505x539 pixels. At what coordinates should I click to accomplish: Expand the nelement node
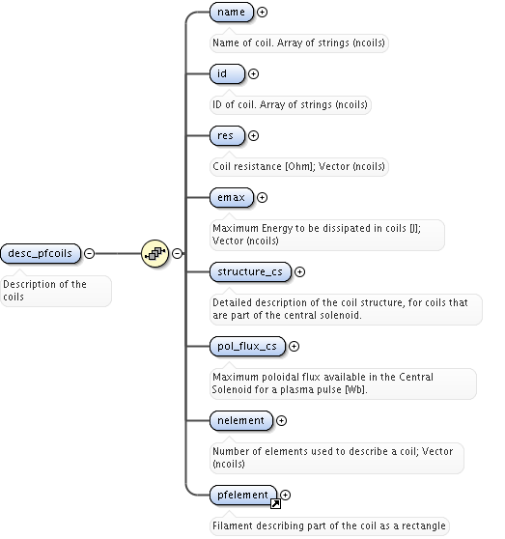[x=281, y=420]
